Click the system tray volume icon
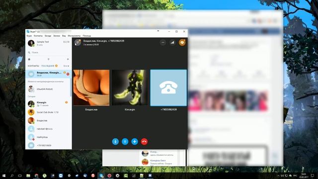The image size is (318, 179). coord(283,176)
